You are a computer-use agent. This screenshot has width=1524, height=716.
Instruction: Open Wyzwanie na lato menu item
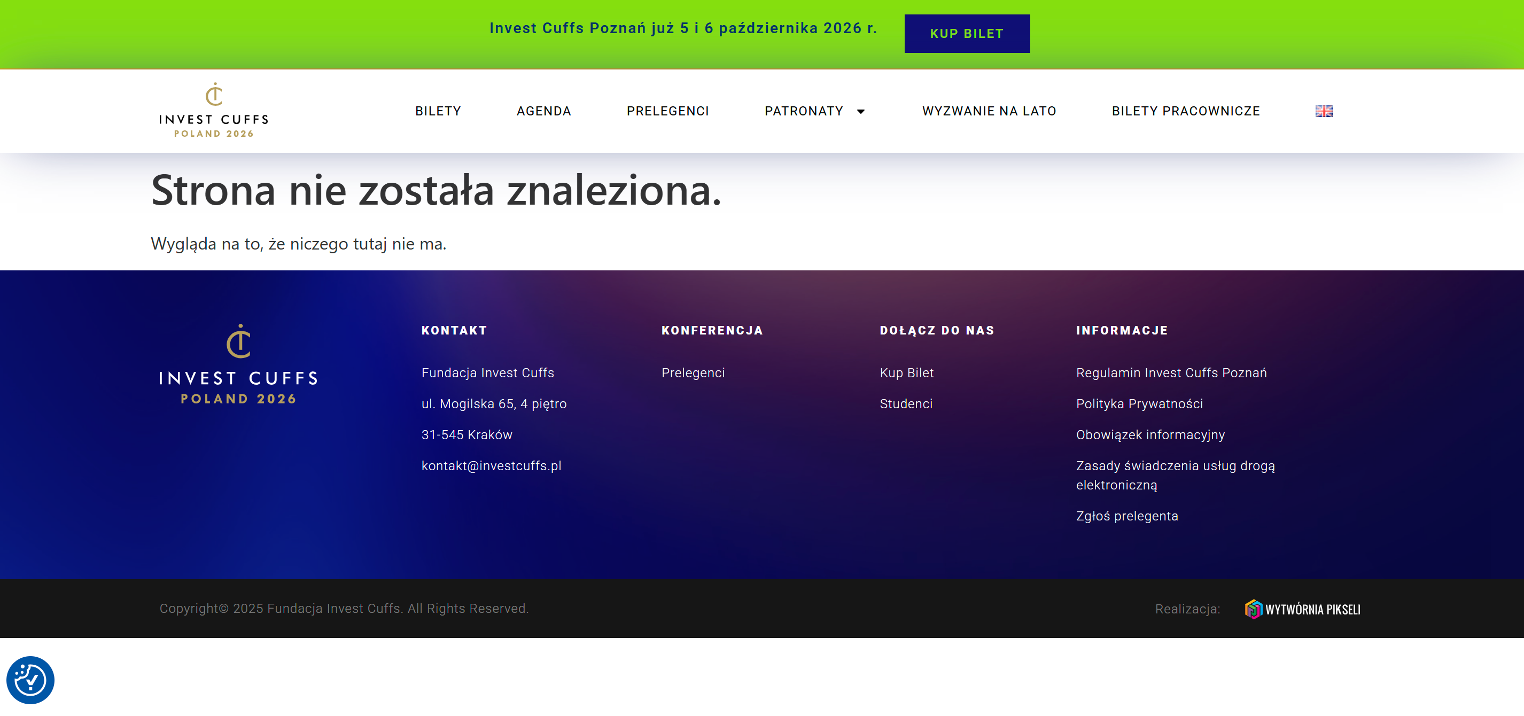point(989,111)
